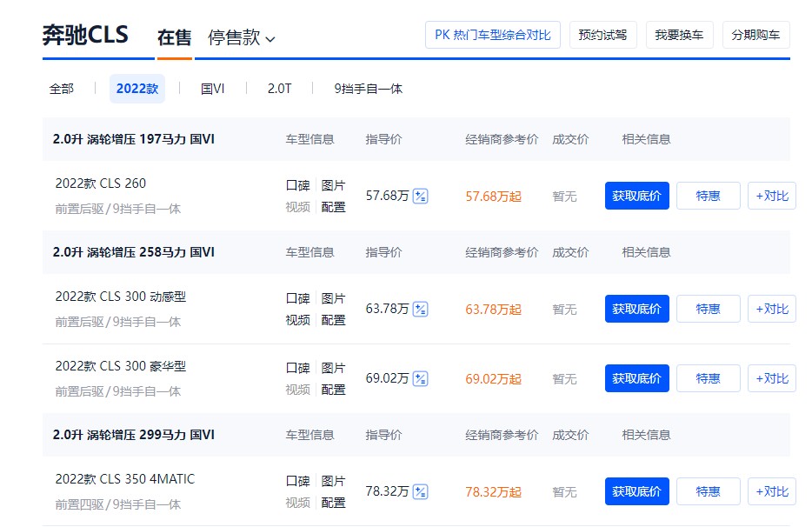
Task: Click dealer price 63.78万起
Action: tap(493, 310)
